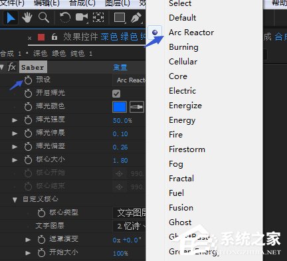The height and width of the screenshot is (261, 287).
Task: Choose the Fire preset
Action: click(175, 135)
